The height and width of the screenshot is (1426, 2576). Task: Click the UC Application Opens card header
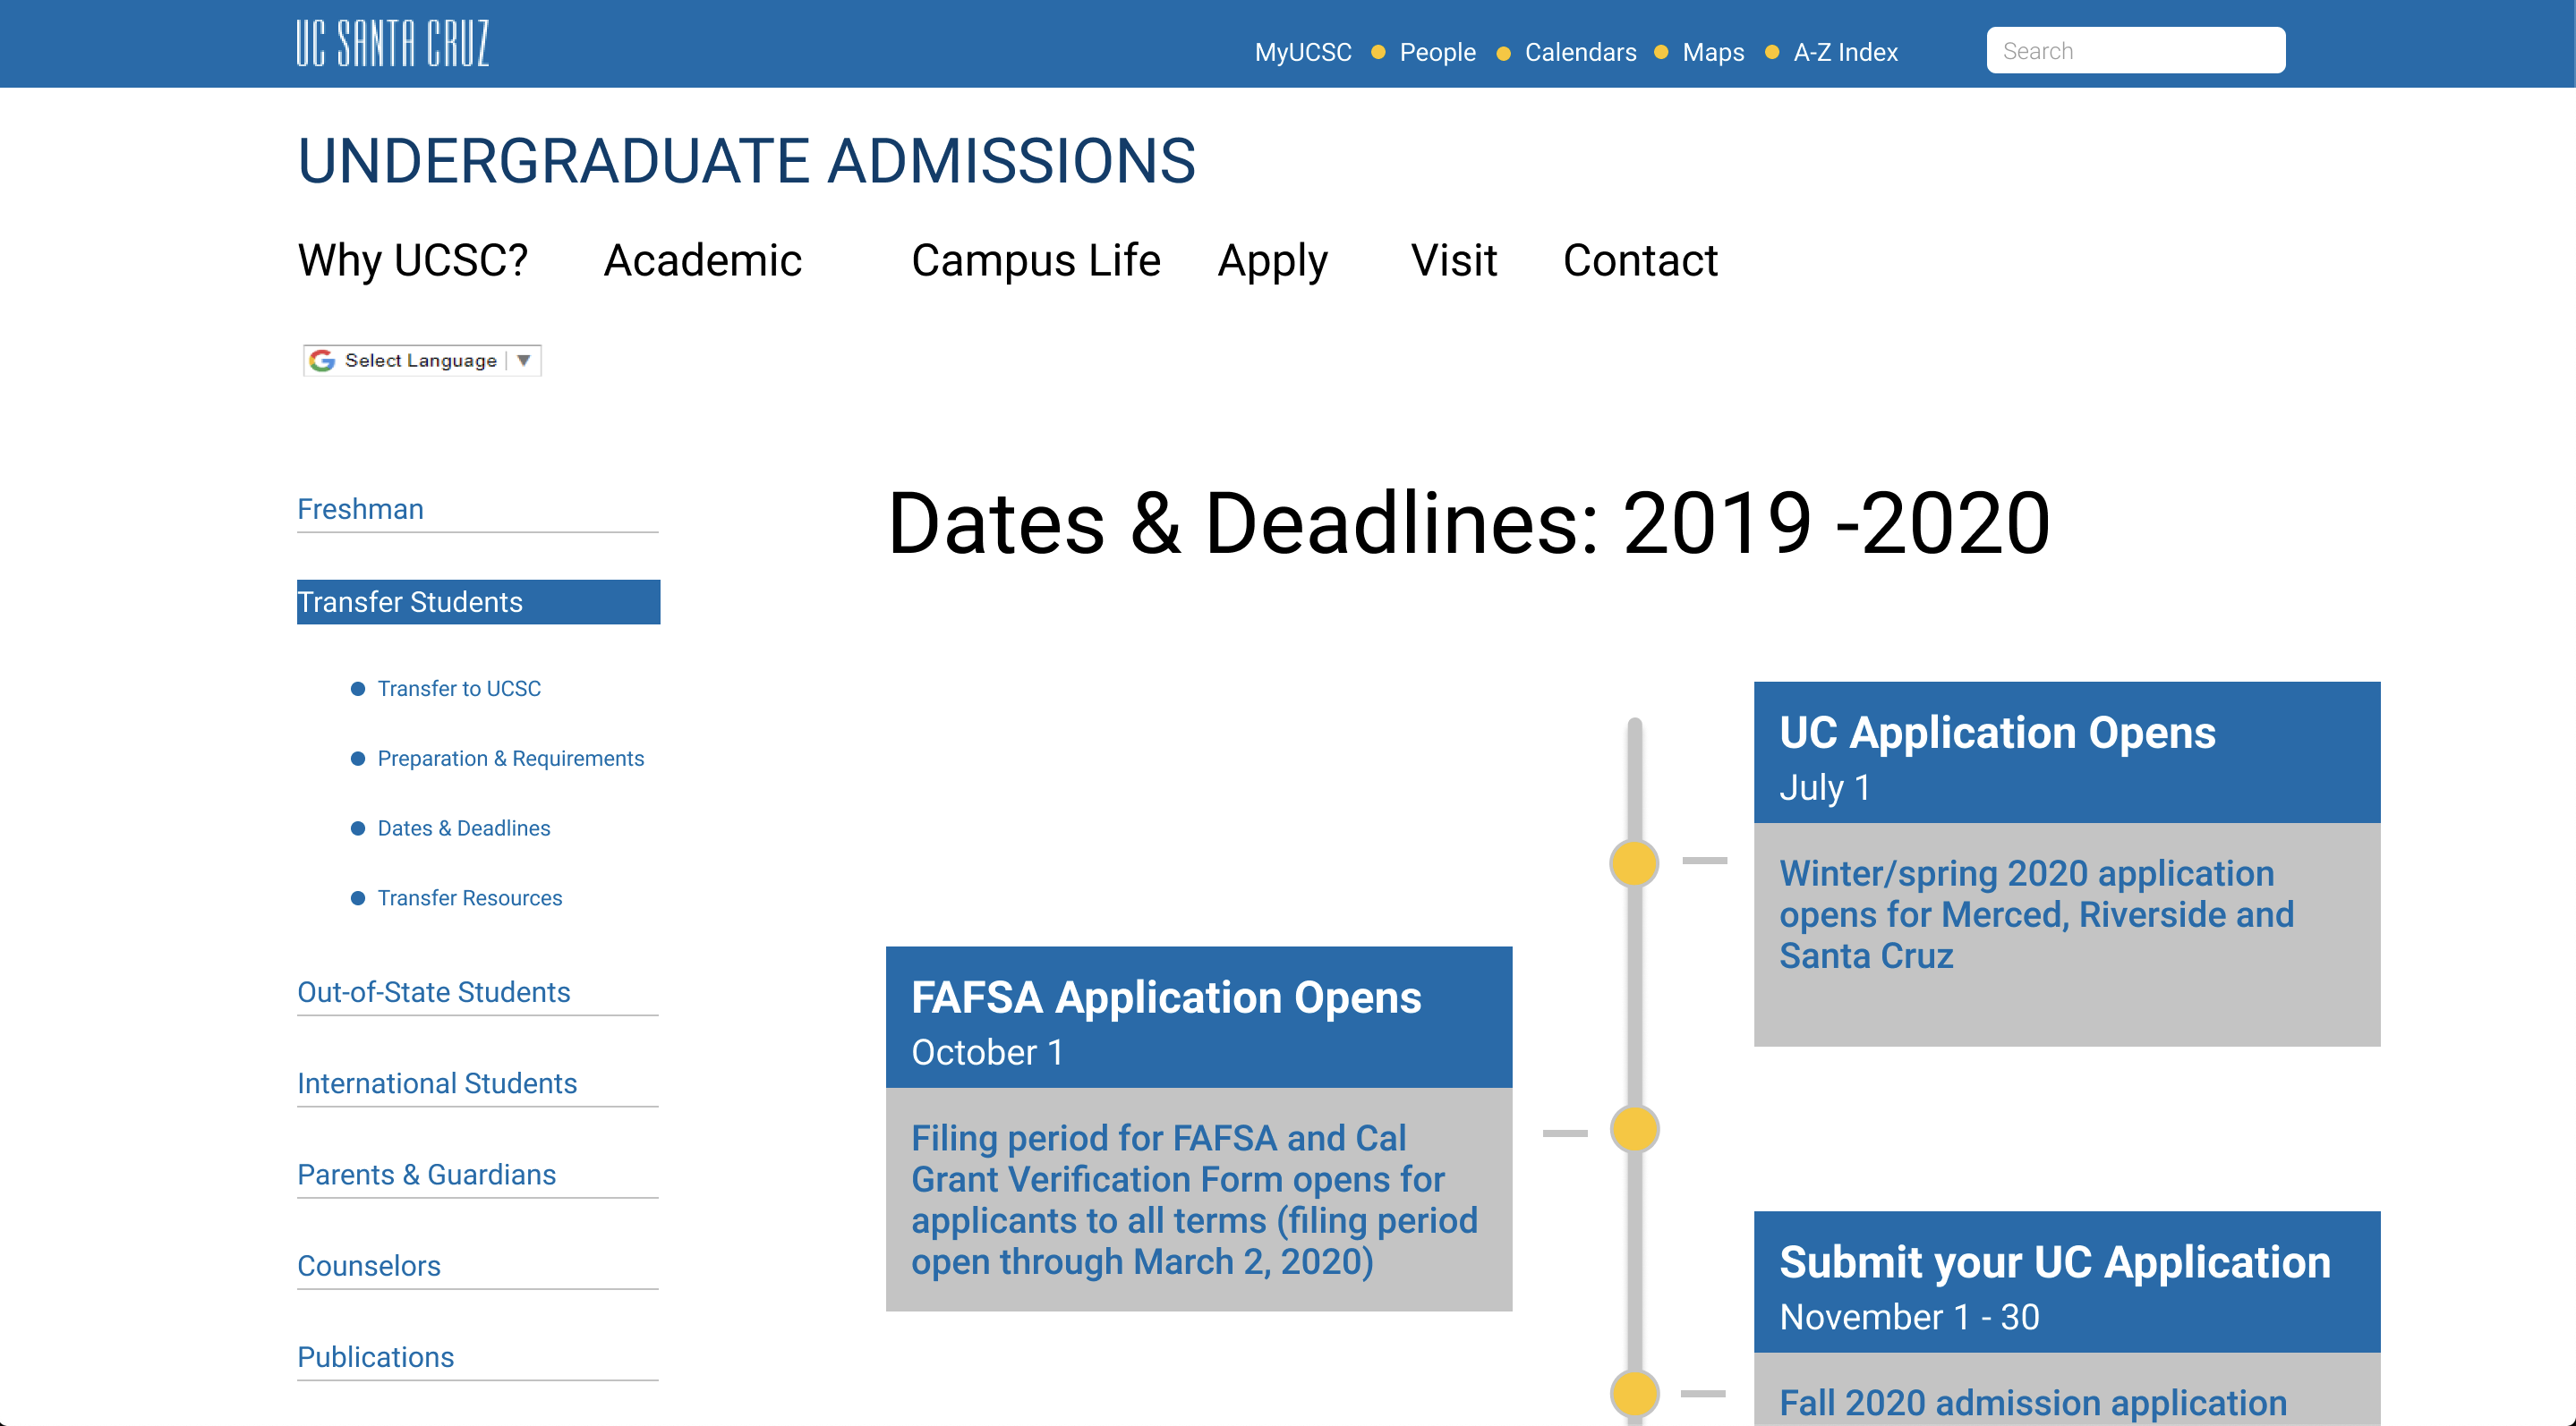click(2067, 752)
